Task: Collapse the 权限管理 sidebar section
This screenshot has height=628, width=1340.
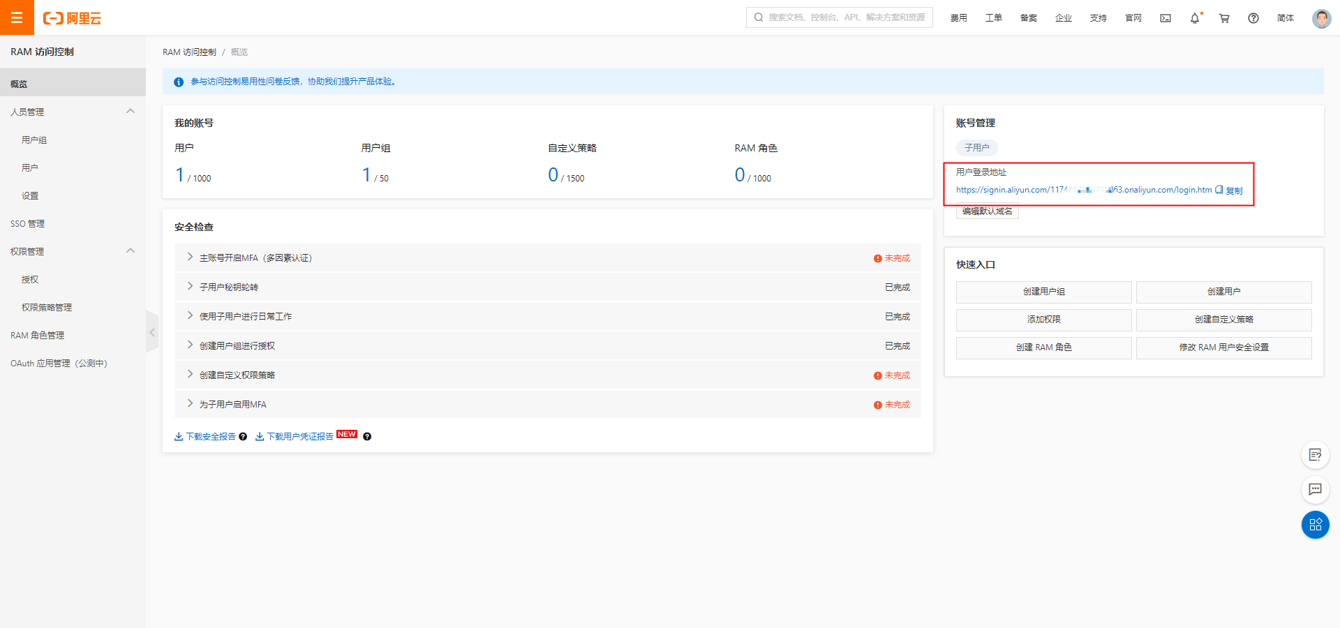Action: [131, 251]
